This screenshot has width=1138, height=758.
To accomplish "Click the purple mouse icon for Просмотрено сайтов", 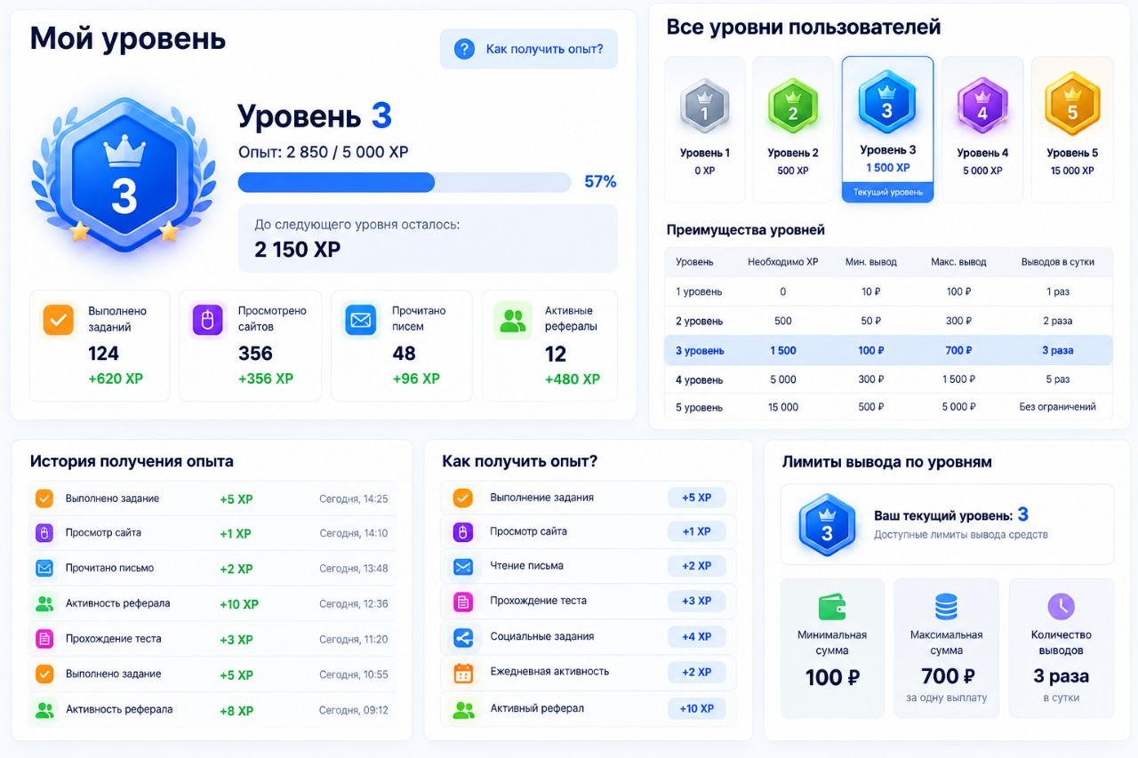I will tap(208, 320).
